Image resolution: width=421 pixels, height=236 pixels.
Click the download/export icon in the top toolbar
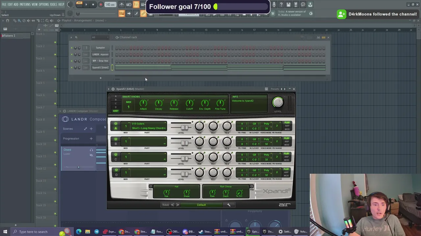[x=310, y=5]
